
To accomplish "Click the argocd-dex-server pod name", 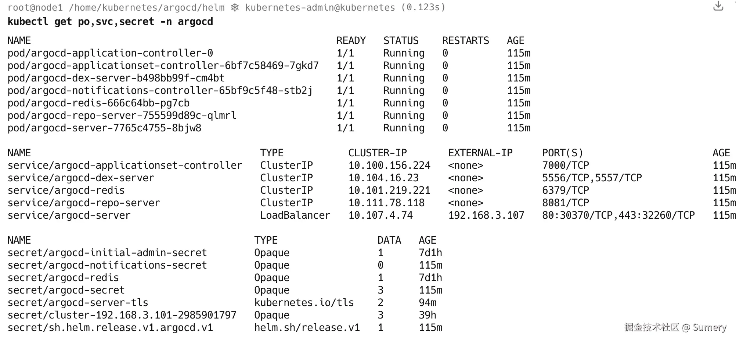I will click(x=116, y=78).
